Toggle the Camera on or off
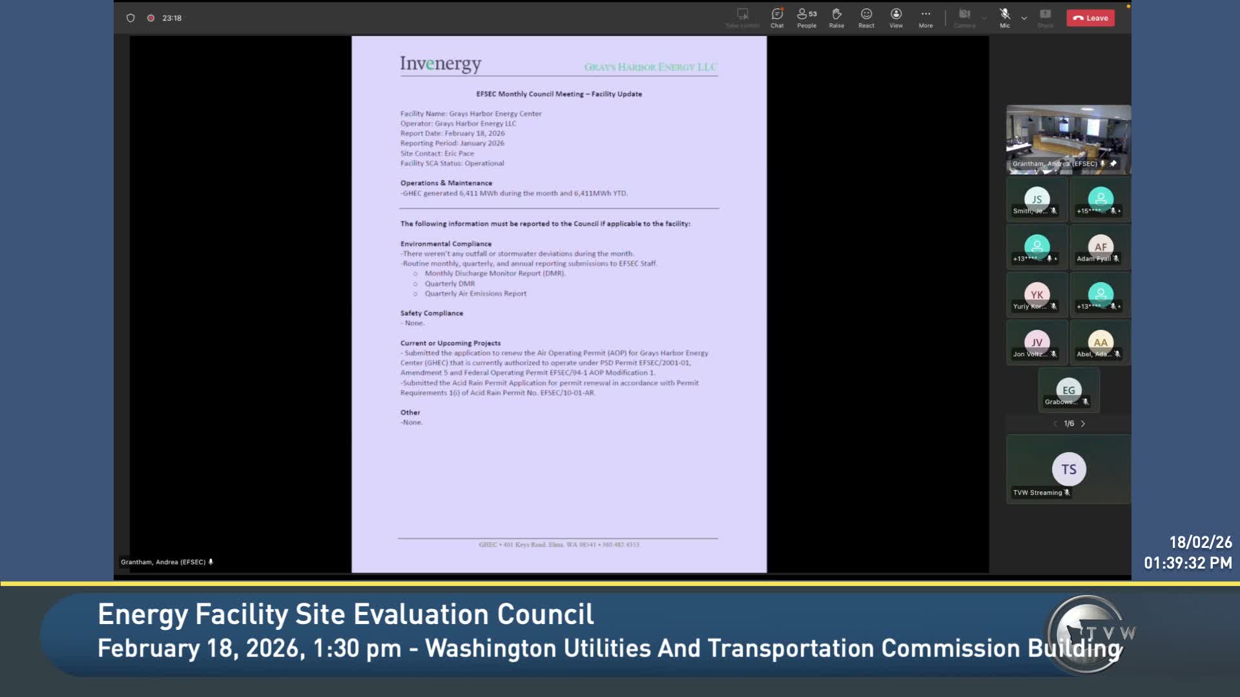1240x697 pixels. tap(964, 17)
